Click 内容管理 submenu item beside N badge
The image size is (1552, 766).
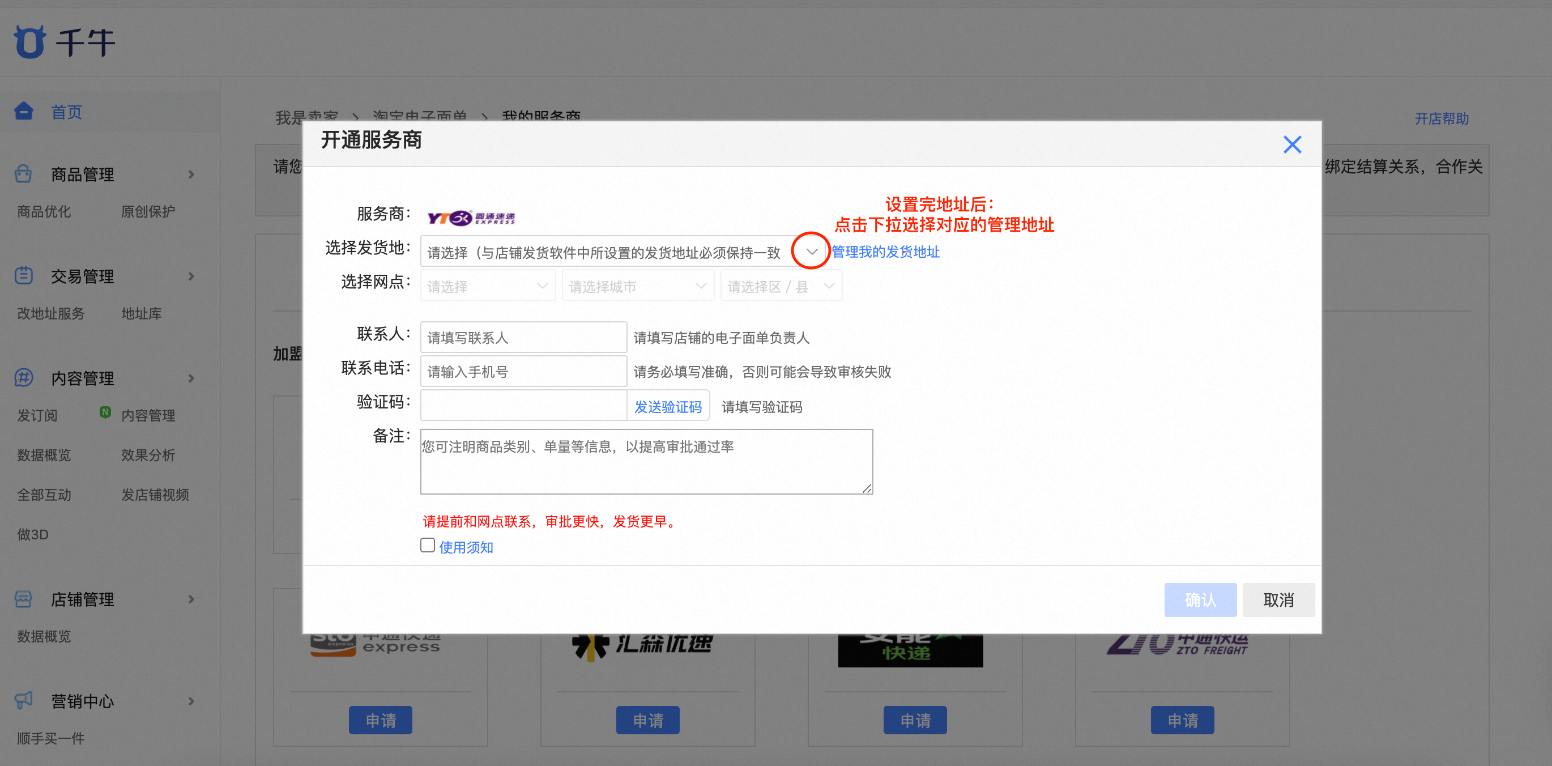(x=148, y=415)
